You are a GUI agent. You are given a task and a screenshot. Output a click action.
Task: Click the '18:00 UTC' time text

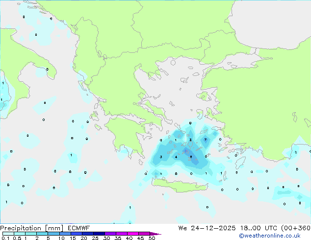[259, 228]
